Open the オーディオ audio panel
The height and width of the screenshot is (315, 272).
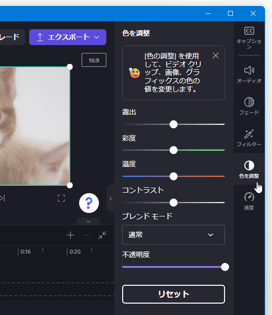249,75
